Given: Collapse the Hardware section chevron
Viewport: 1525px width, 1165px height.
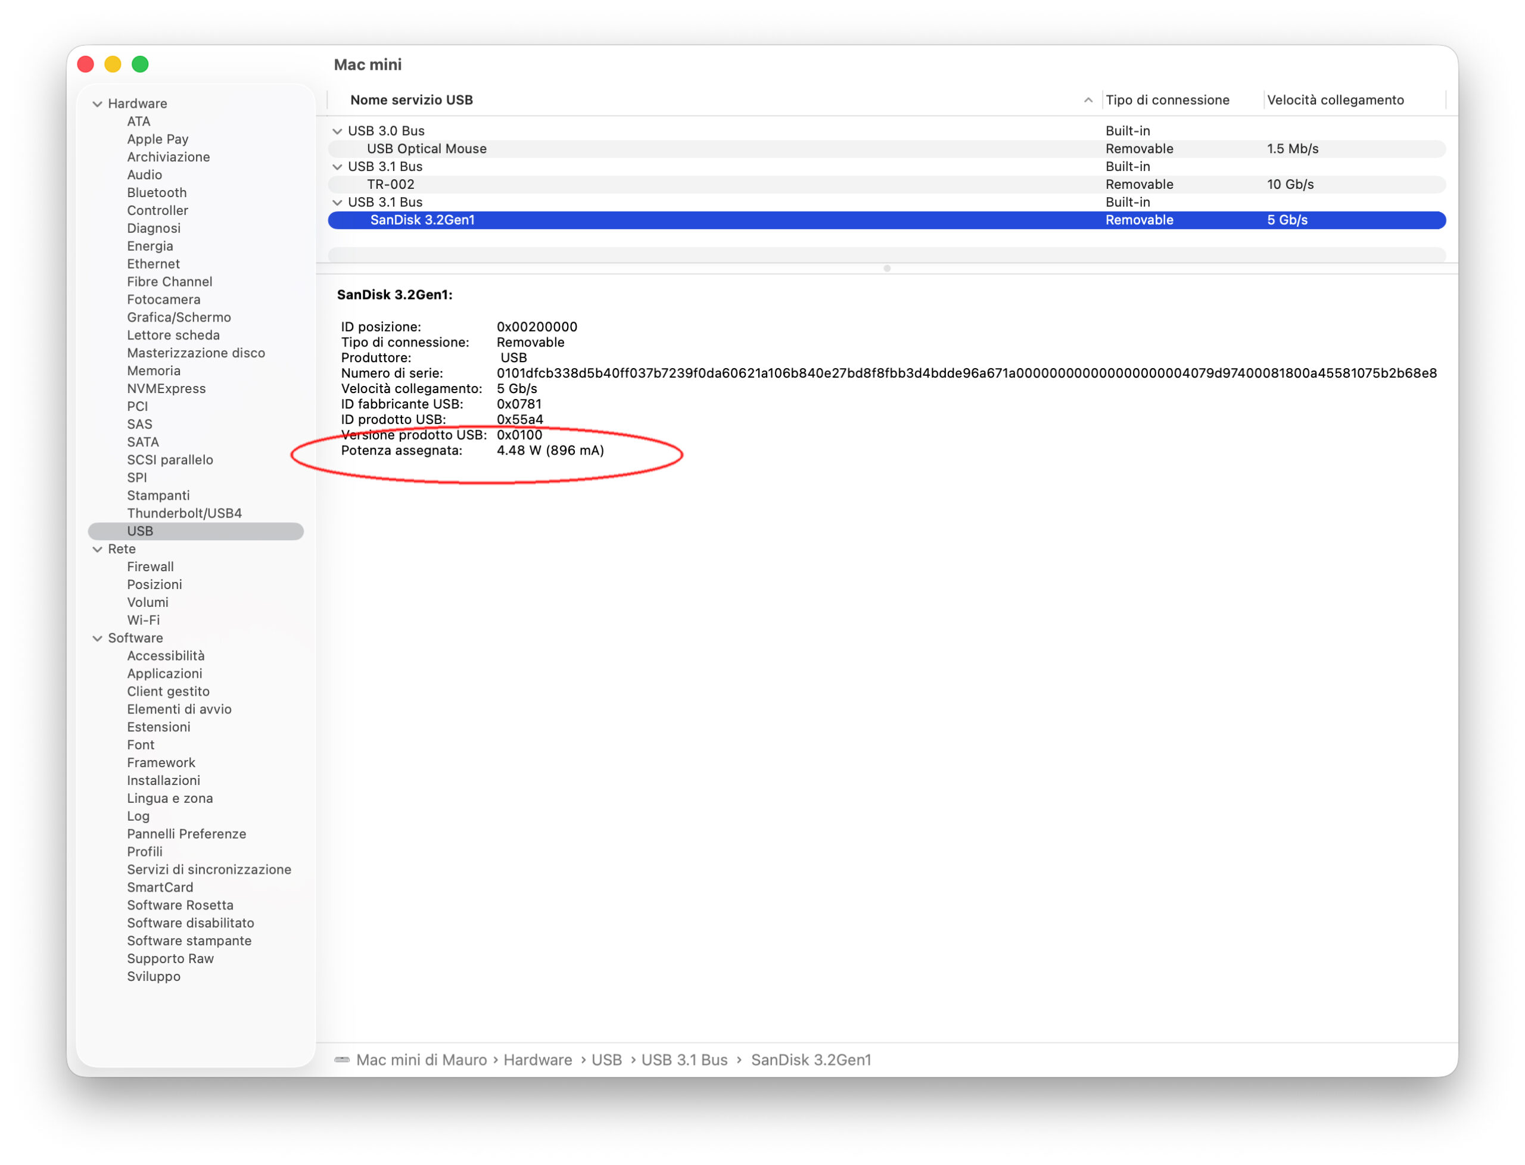Looking at the screenshot, I should (98, 104).
